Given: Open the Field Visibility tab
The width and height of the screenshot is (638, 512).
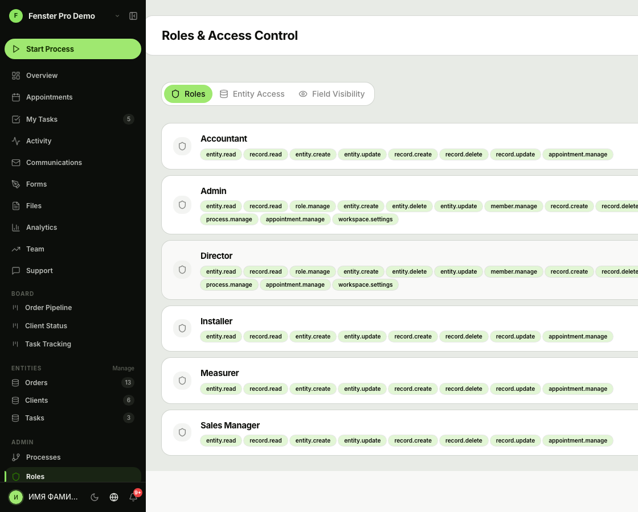Looking at the screenshot, I should point(332,94).
